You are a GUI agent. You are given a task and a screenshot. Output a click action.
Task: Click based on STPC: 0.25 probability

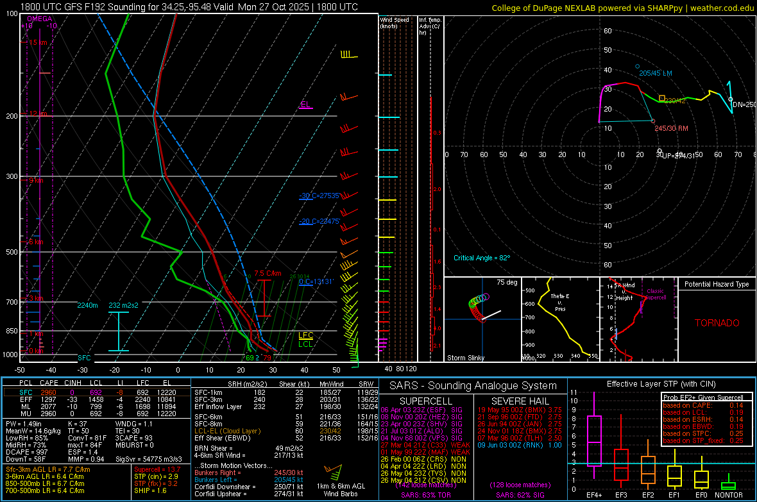click(703, 433)
